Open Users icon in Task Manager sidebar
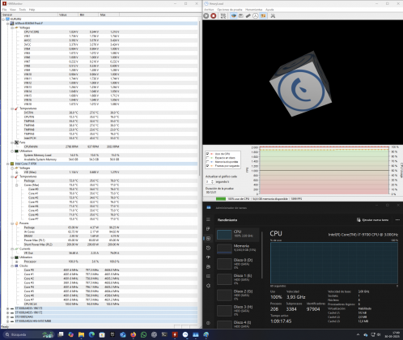Viewport: 403px width, 340px height. tap(208, 266)
